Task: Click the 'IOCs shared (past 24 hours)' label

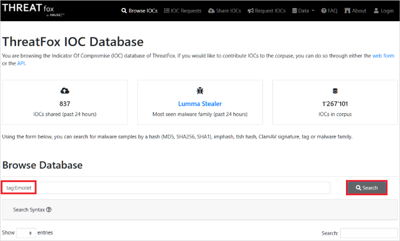Action: click(65, 114)
